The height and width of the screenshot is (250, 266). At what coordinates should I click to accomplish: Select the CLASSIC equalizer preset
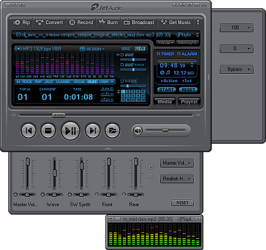[63, 82]
